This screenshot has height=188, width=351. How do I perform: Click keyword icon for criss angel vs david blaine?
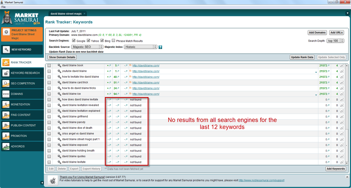coord(59,134)
